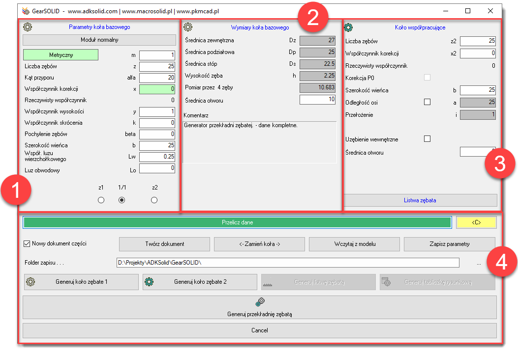Click the GearSOLID app icon in title bar
518x351 pixels.
pyautogui.click(x=26, y=10)
